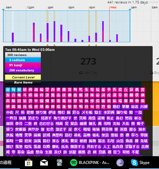Open the Mail app taskbar icon
The height and width of the screenshot is (169, 159).
click(x=44, y=163)
